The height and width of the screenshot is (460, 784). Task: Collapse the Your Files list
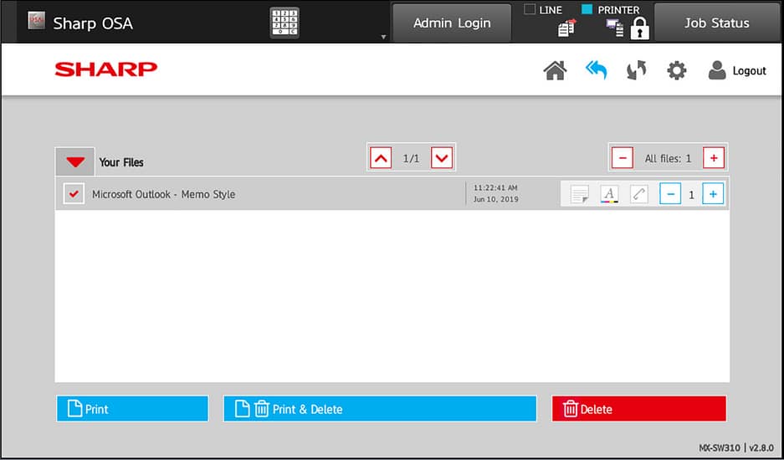point(75,161)
